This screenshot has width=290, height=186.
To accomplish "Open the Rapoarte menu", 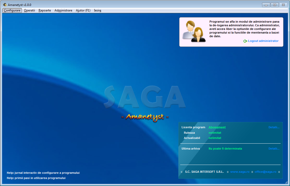I will (45, 10).
